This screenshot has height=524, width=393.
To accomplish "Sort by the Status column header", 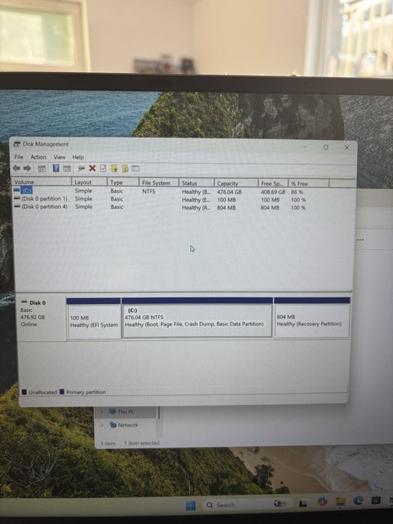I will click(196, 183).
